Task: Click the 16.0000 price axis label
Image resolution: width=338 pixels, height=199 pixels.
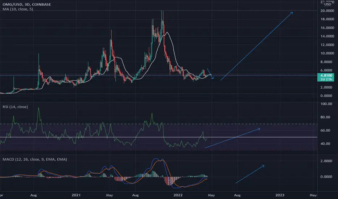Action: tap(327, 28)
